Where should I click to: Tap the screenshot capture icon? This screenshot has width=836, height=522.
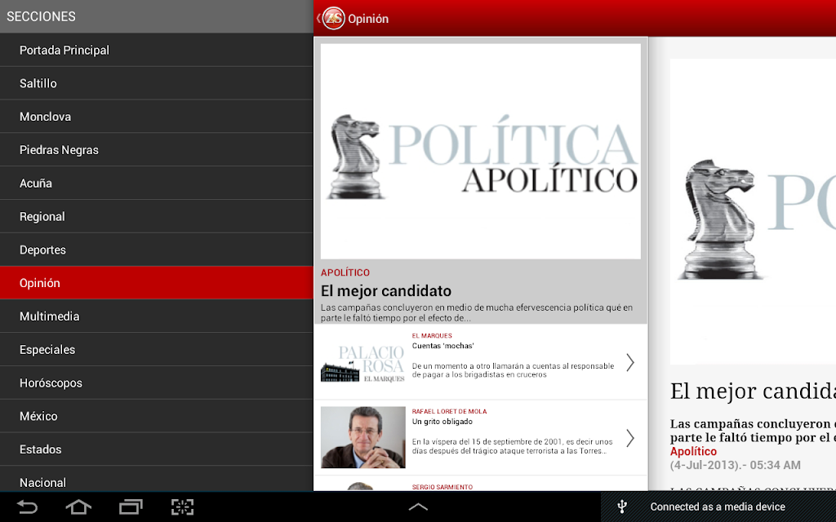[x=182, y=507]
